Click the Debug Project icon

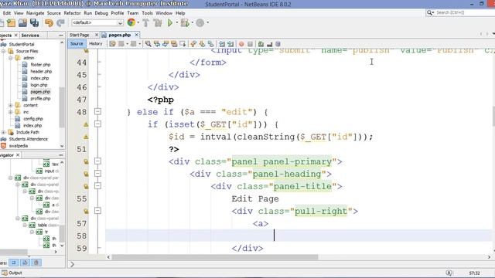(x=185, y=22)
